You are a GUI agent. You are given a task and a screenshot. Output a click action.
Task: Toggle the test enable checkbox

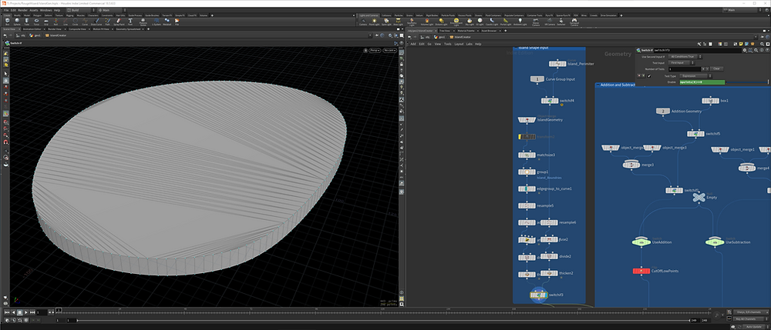[x=649, y=76]
